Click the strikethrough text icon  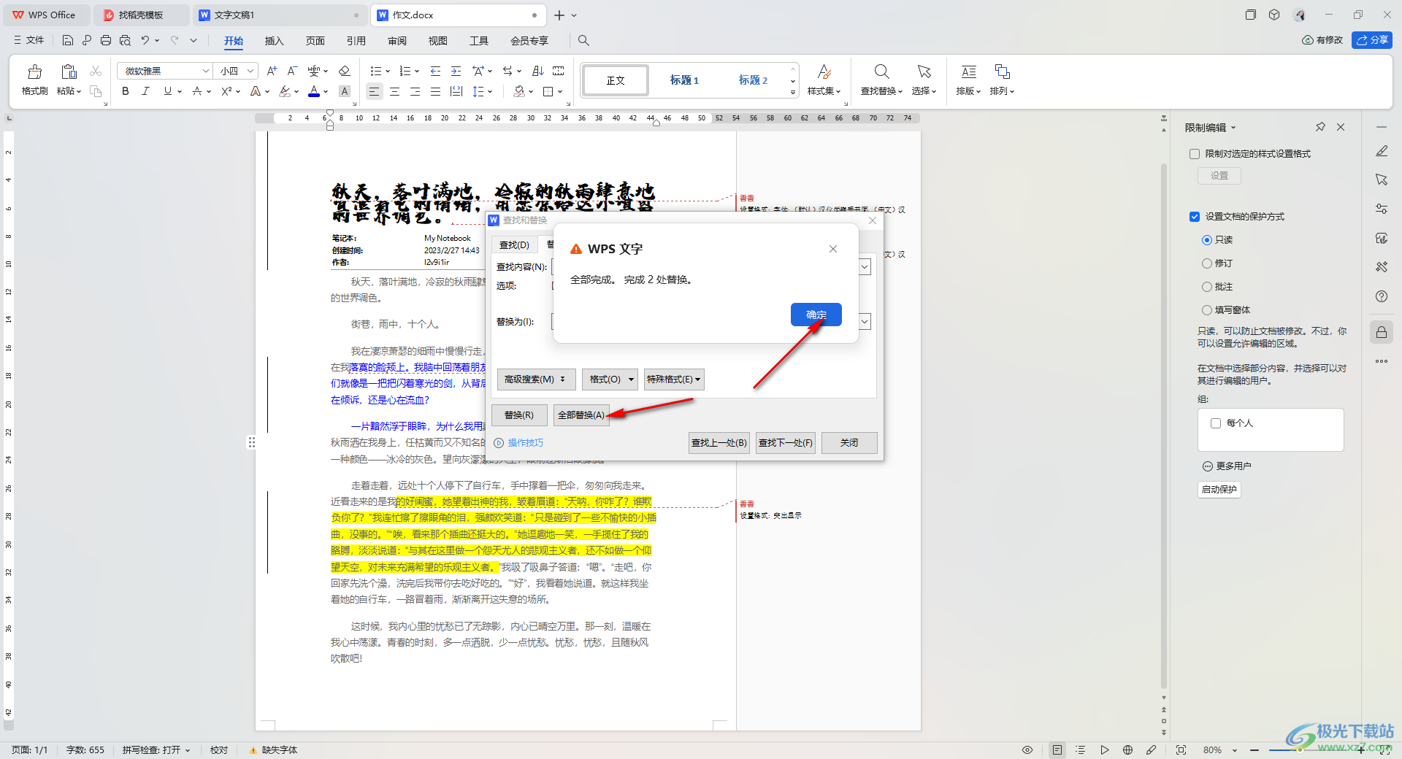pos(197,91)
